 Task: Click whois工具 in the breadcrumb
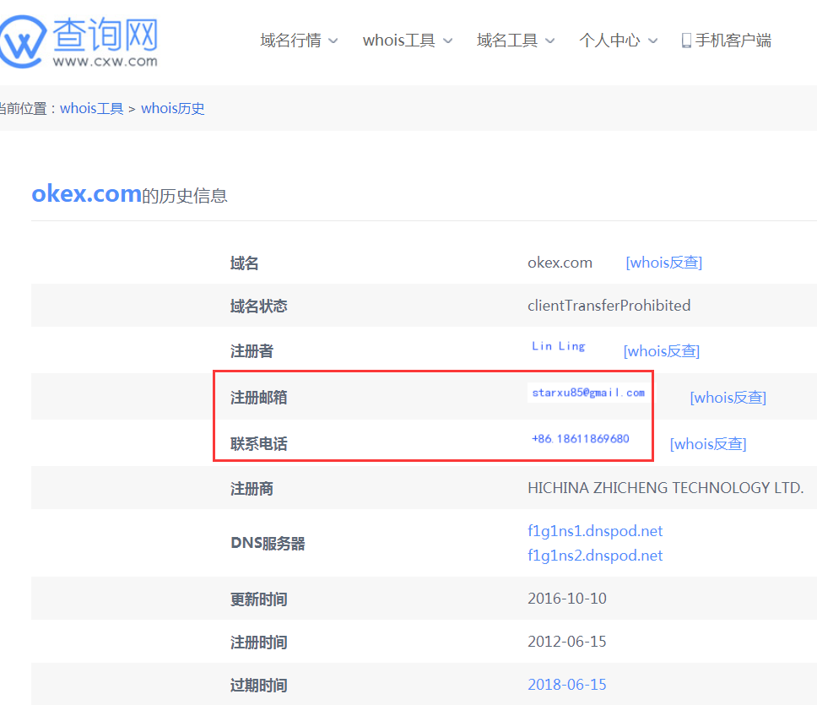click(x=92, y=108)
